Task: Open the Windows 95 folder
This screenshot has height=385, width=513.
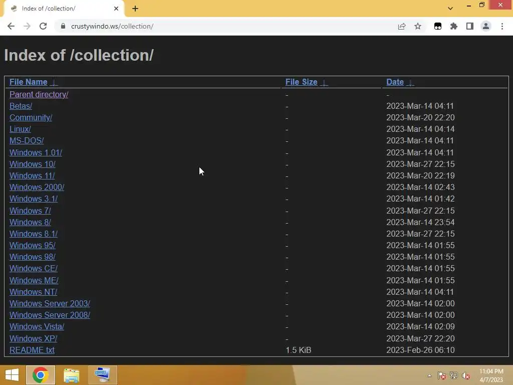Action: [x=33, y=245]
